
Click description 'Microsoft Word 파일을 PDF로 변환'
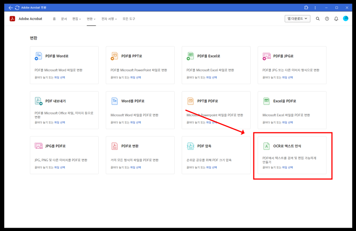click(x=135, y=115)
